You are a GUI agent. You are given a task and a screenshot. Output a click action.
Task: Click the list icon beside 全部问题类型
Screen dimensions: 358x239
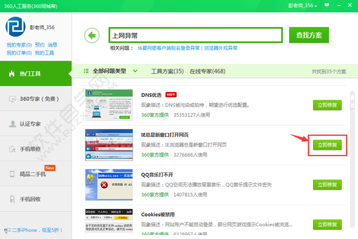(86, 71)
